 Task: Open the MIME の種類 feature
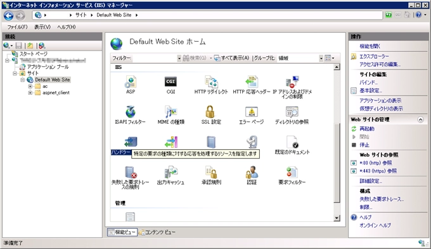click(170, 115)
